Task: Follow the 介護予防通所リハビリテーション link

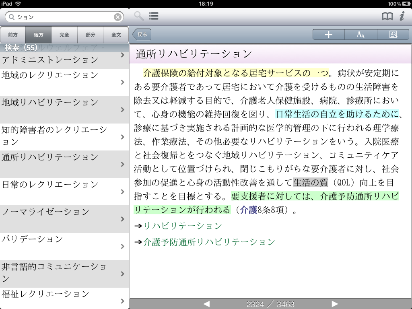Action: [x=209, y=242]
